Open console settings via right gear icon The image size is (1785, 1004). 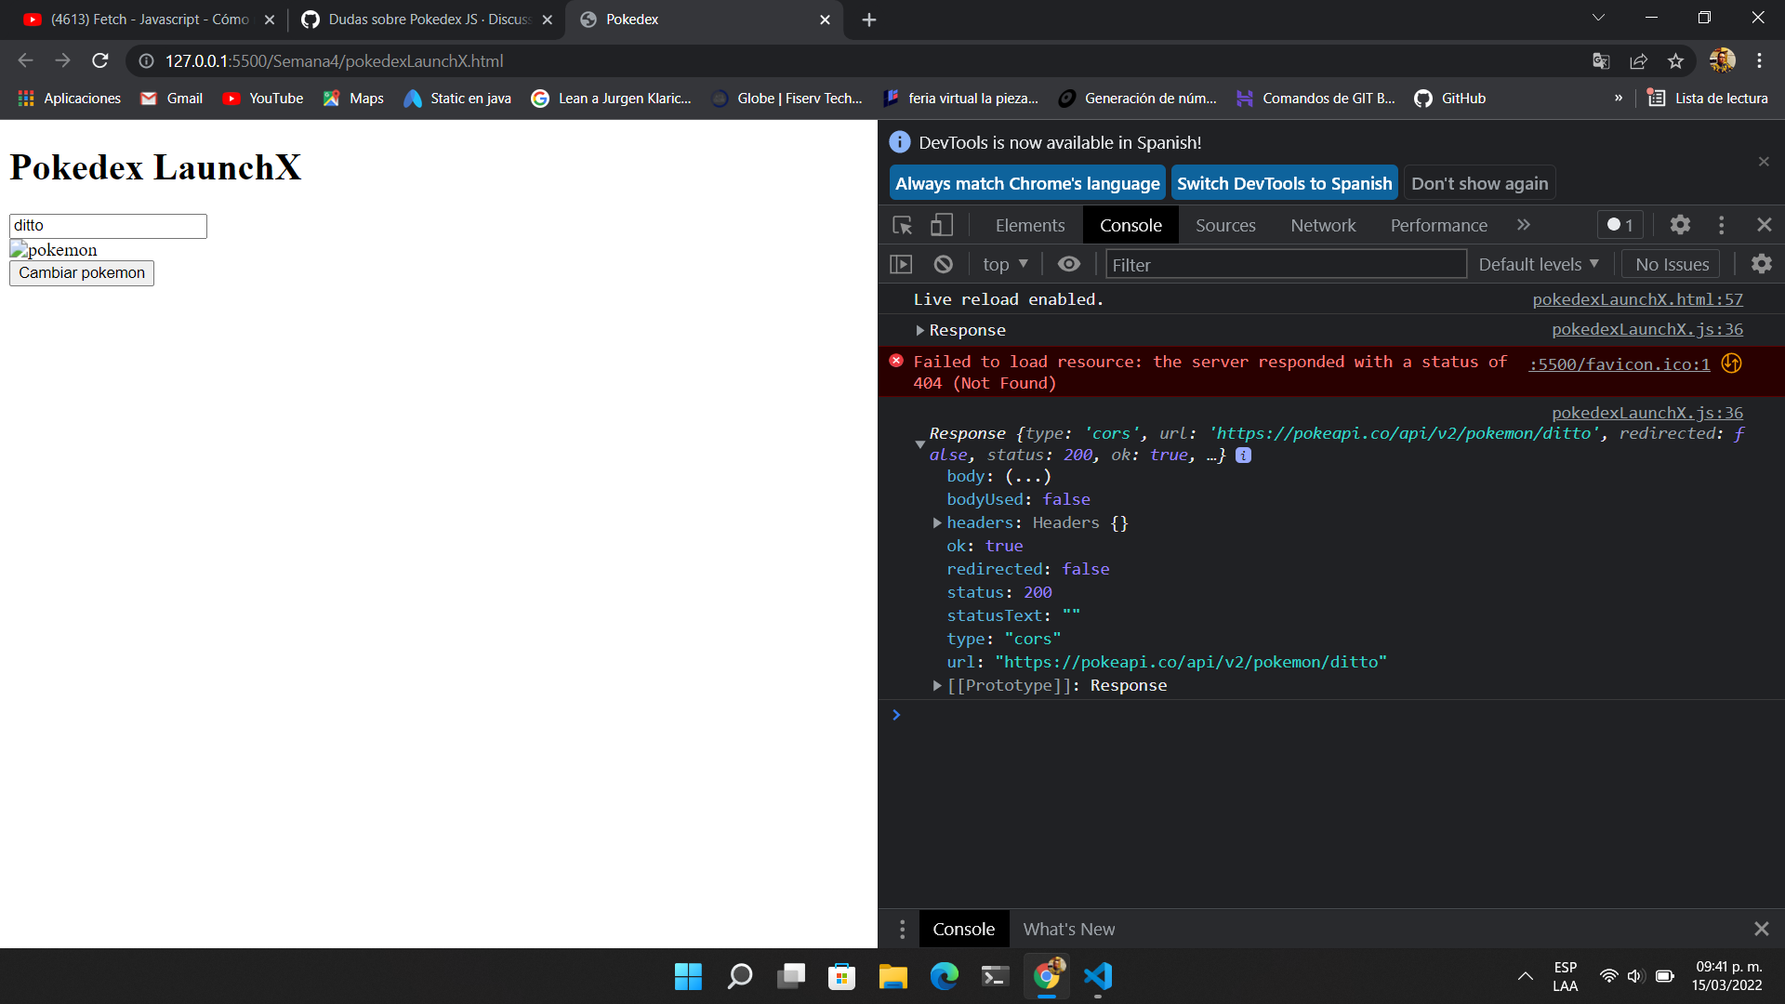pyautogui.click(x=1762, y=264)
